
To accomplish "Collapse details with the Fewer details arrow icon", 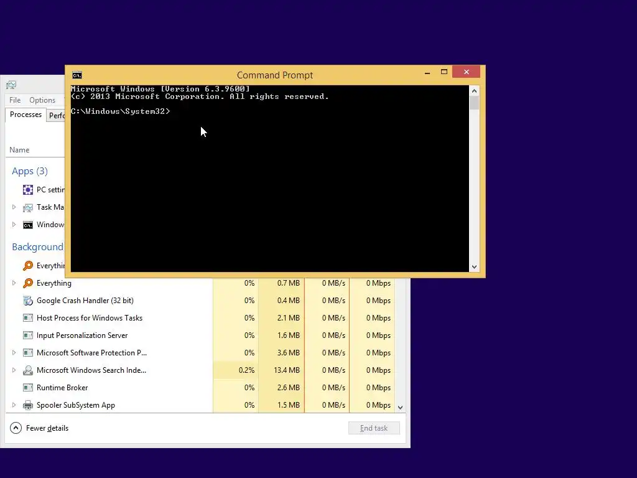I will [16, 428].
